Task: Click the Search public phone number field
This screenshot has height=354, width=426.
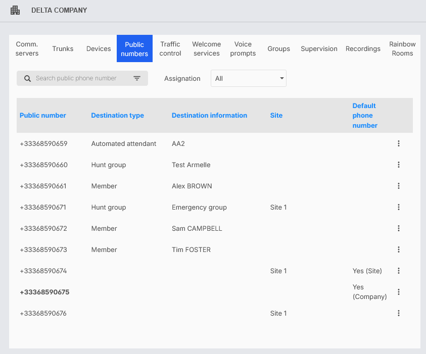Action: (81, 78)
